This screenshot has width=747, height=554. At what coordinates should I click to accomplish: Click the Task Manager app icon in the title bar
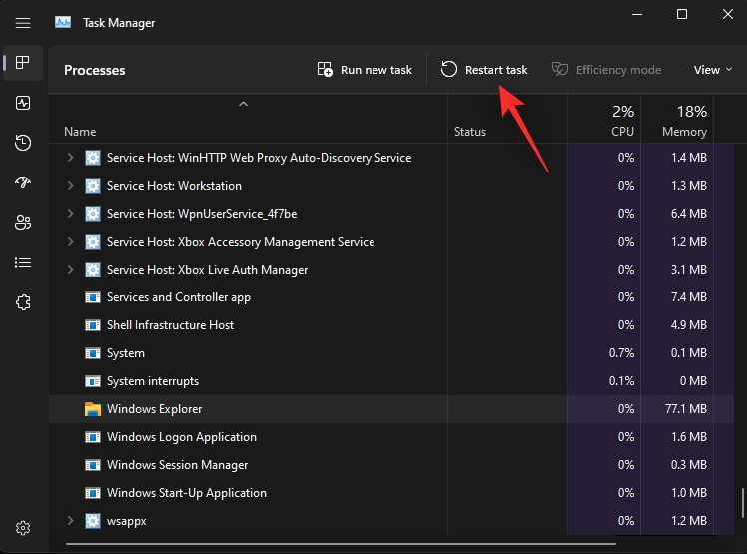63,22
